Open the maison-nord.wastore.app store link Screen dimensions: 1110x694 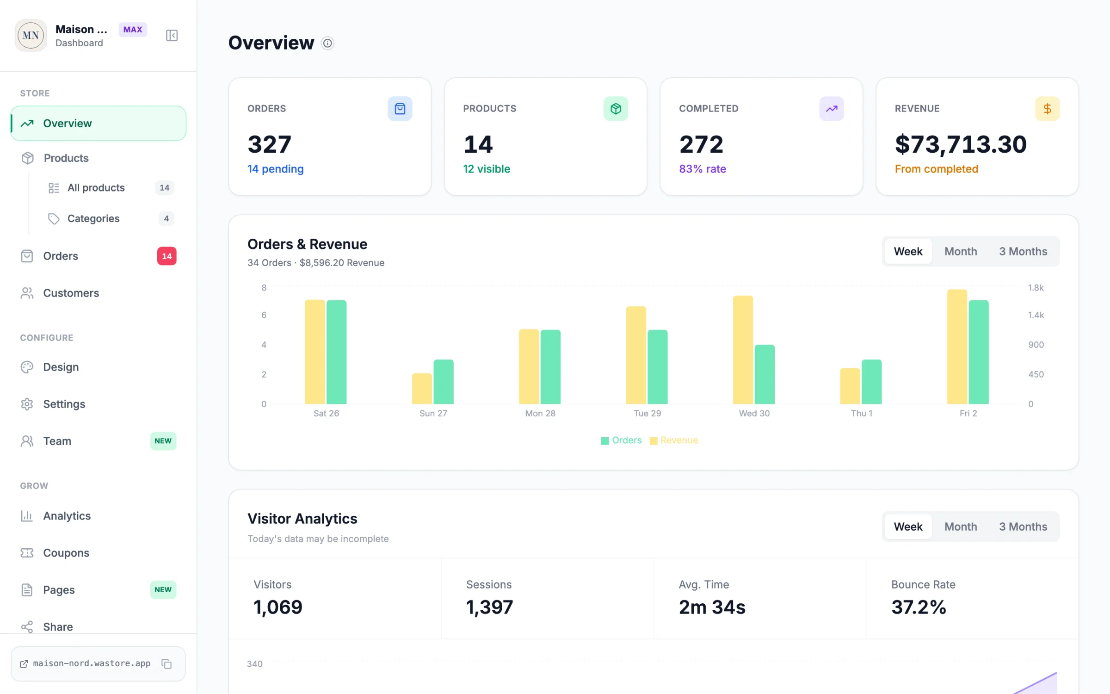point(86,663)
